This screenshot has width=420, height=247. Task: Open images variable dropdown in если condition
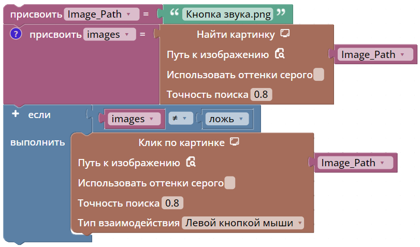(x=134, y=119)
